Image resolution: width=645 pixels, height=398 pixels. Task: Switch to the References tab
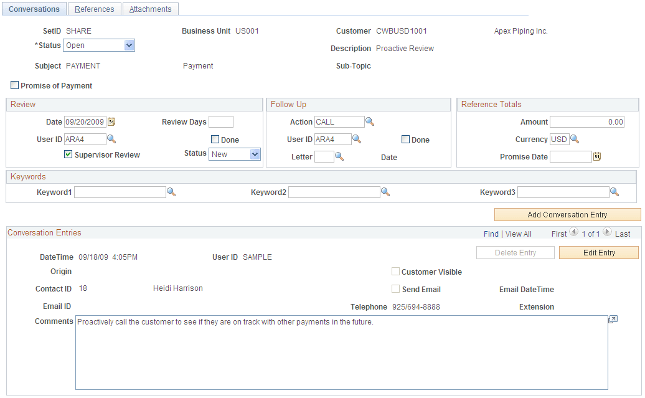[x=94, y=9]
